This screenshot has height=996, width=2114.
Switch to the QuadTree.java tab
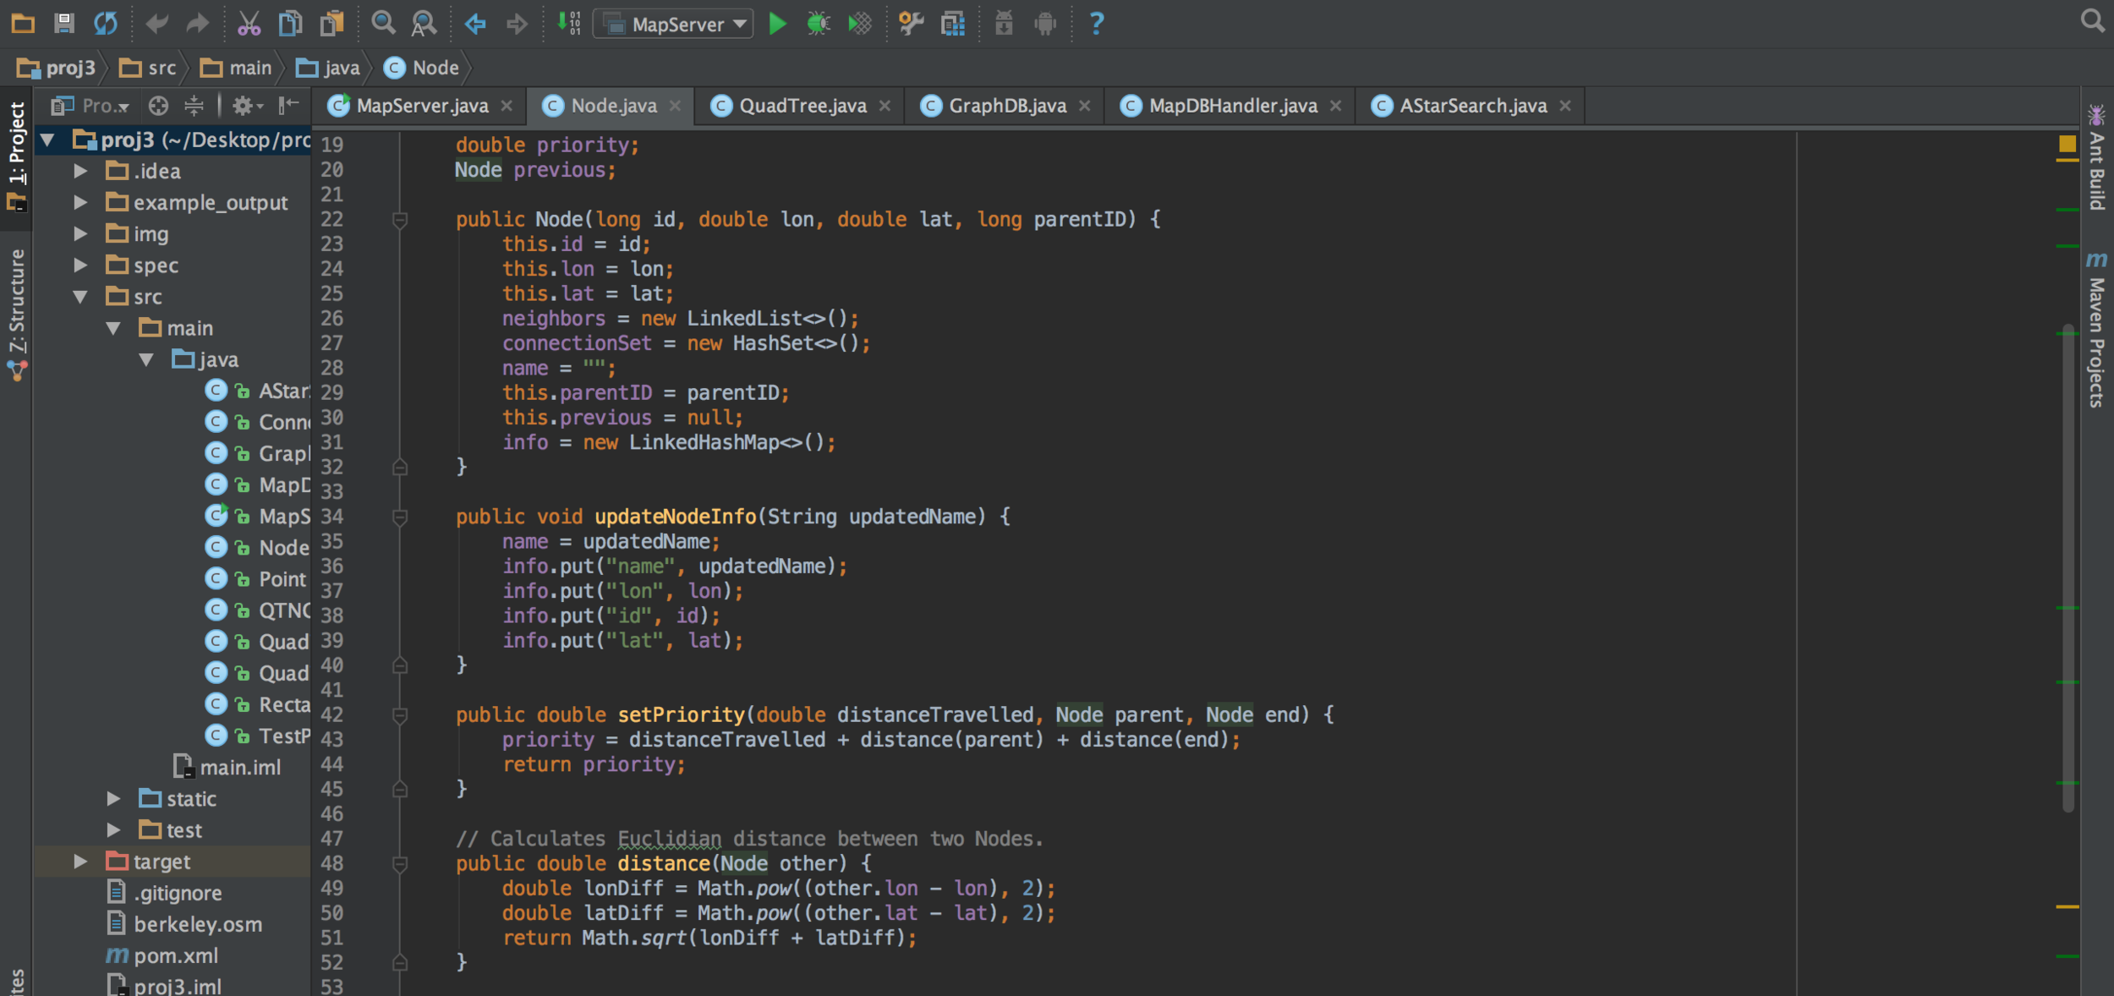[x=802, y=106]
